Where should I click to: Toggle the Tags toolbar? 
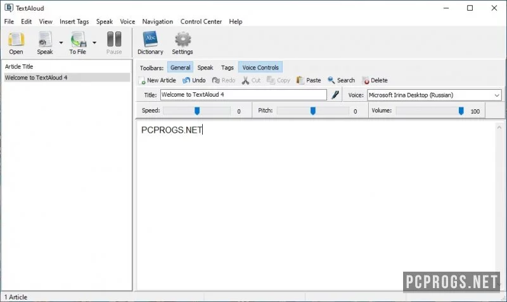228,68
